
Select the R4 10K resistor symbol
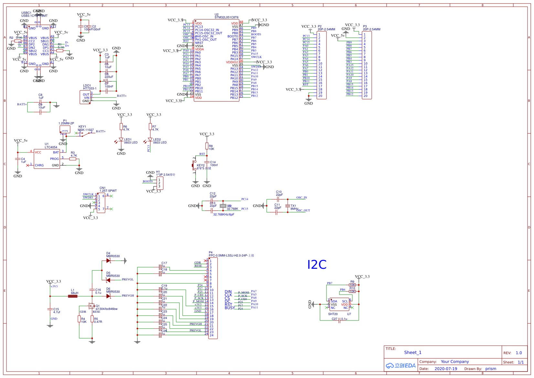coord(79,319)
